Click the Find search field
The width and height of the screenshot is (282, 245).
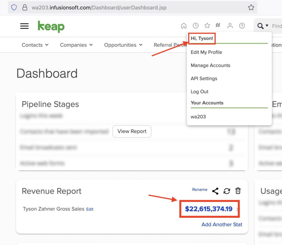coord(276,26)
